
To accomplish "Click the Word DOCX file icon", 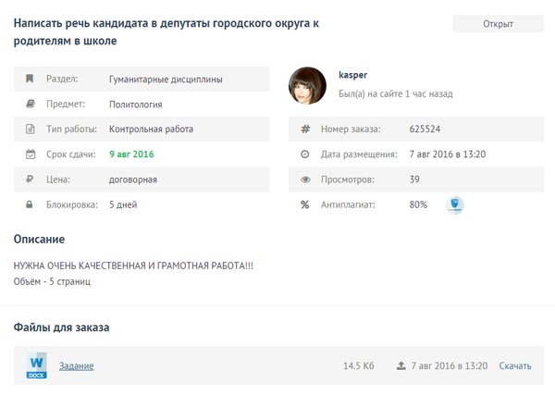I will [x=37, y=366].
